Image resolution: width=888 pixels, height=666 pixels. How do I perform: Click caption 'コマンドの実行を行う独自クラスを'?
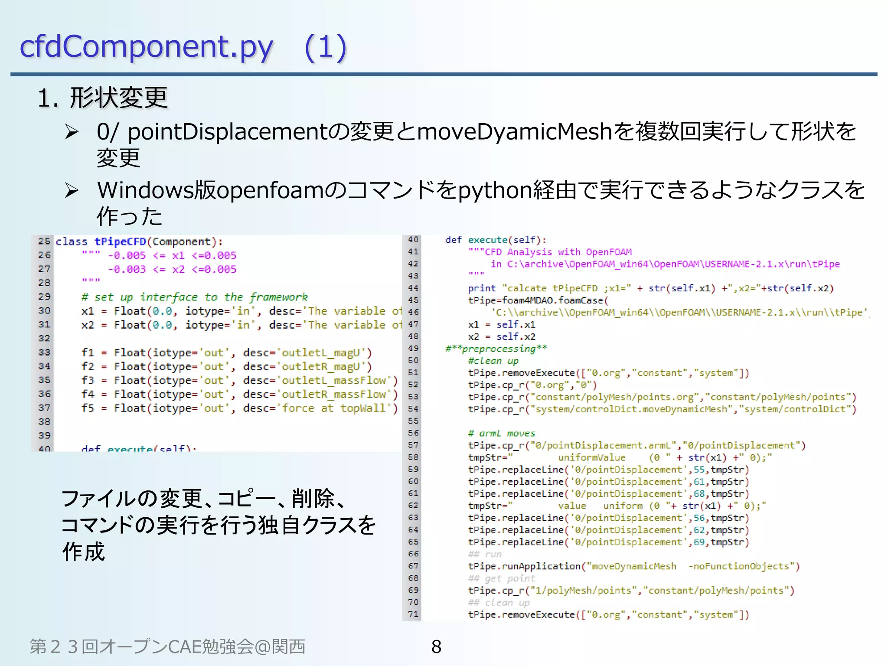(x=219, y=525)
